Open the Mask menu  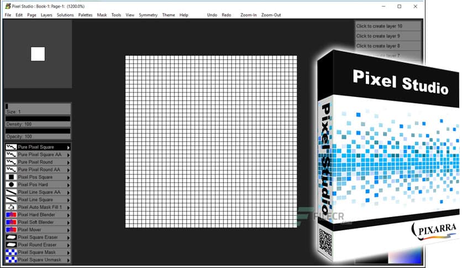point(102,15)
